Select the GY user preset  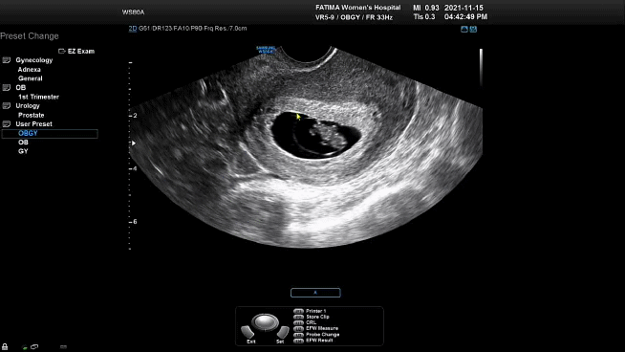(x=23, y=152)
